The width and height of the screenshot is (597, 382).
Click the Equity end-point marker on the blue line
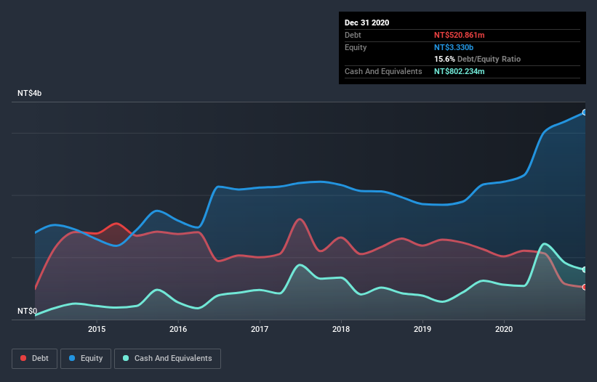coord(585,113)
